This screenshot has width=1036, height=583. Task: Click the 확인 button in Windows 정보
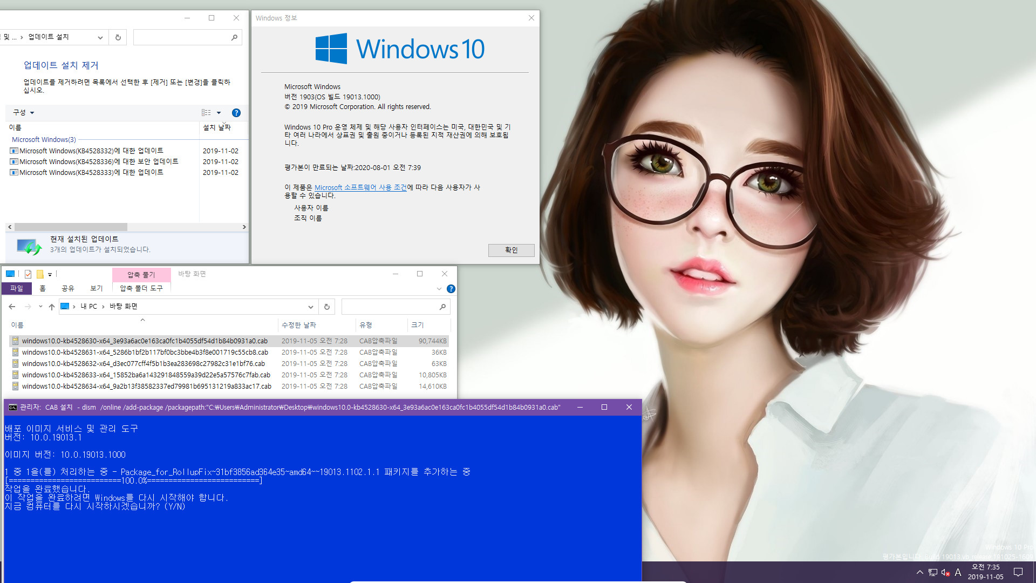click(511, 250)
